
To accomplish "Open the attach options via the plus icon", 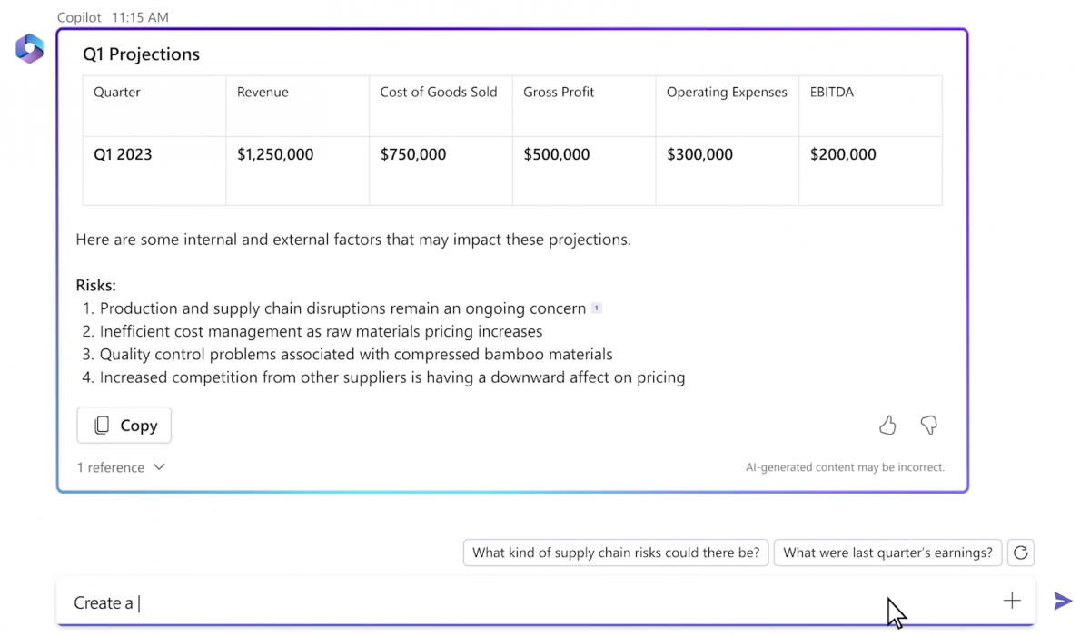I will (1011, 600).
